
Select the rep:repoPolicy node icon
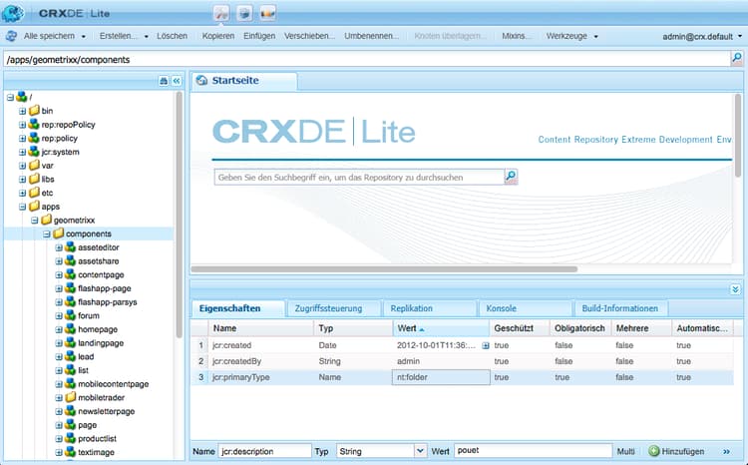pos(33,124)
